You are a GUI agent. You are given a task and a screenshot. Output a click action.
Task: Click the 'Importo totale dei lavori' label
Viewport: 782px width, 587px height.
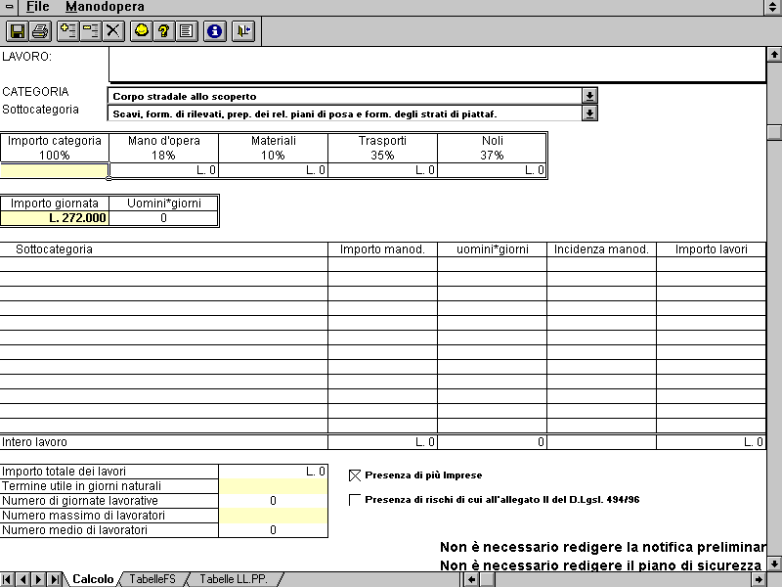click(65, 472)
